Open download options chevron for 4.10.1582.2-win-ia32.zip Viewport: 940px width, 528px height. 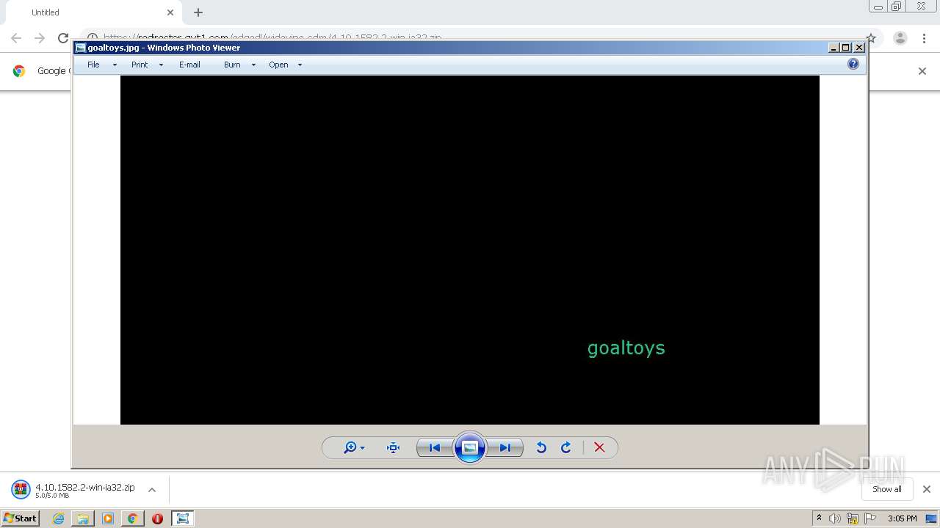click(x=152, y=490)
